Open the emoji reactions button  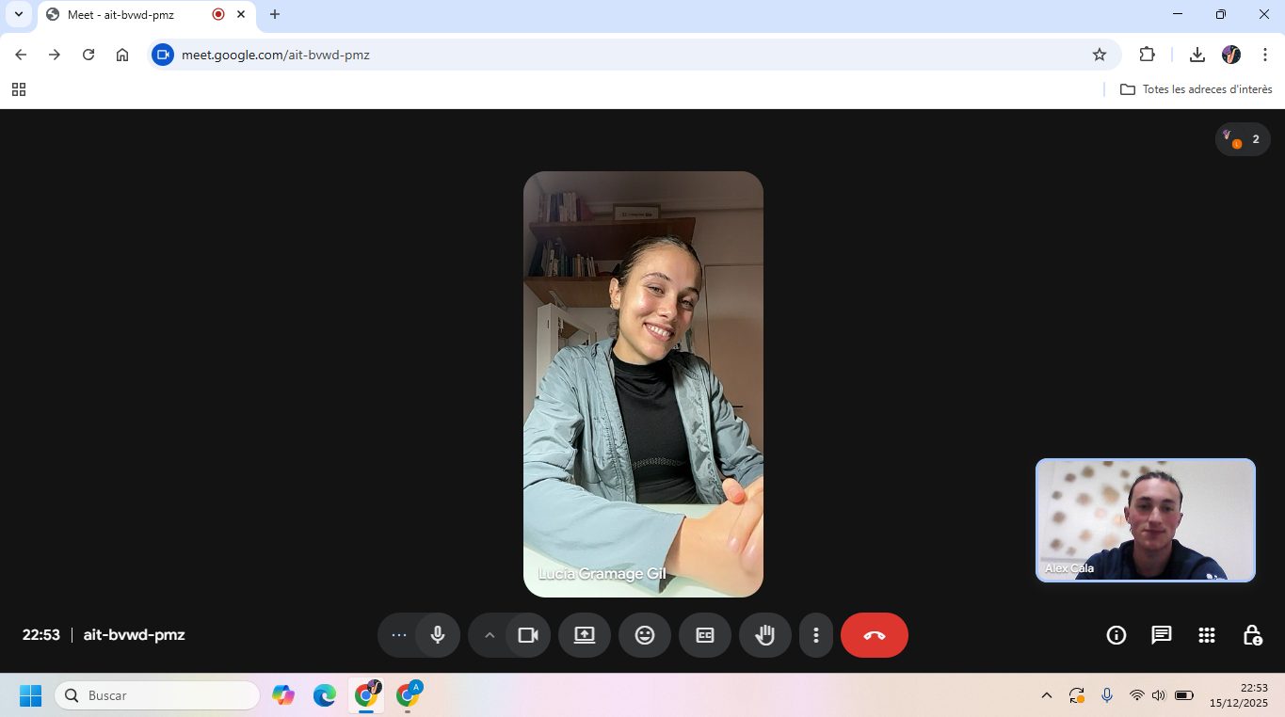(644, 635)
